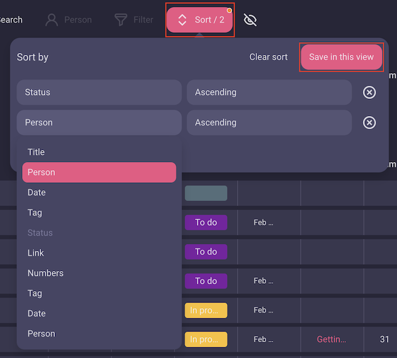Click the Sort / 2 arrows button

point(200,20)
